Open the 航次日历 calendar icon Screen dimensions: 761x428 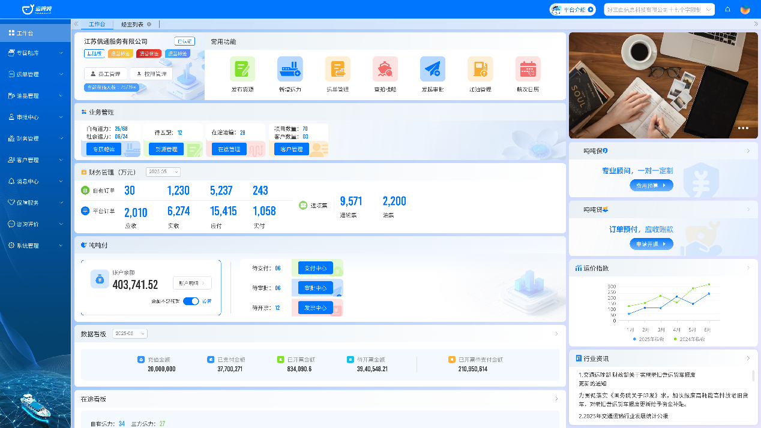click(528, 69)
